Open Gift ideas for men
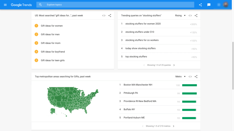Viewport: 234px width, 131px height. 50,35
